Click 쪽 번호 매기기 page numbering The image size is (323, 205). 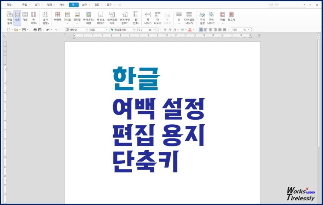[100, 18]
